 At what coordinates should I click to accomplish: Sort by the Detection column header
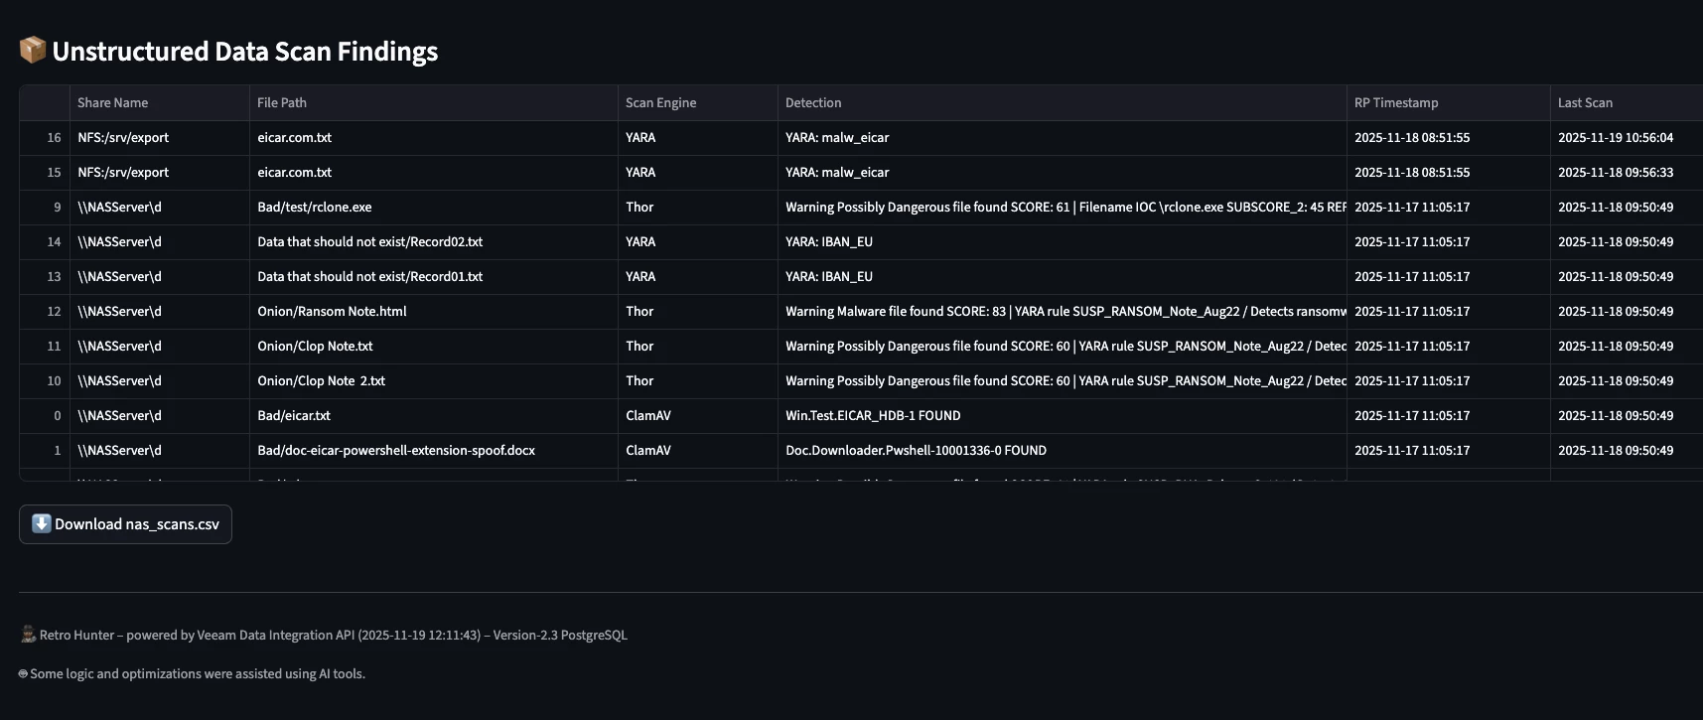pos(813,102)
